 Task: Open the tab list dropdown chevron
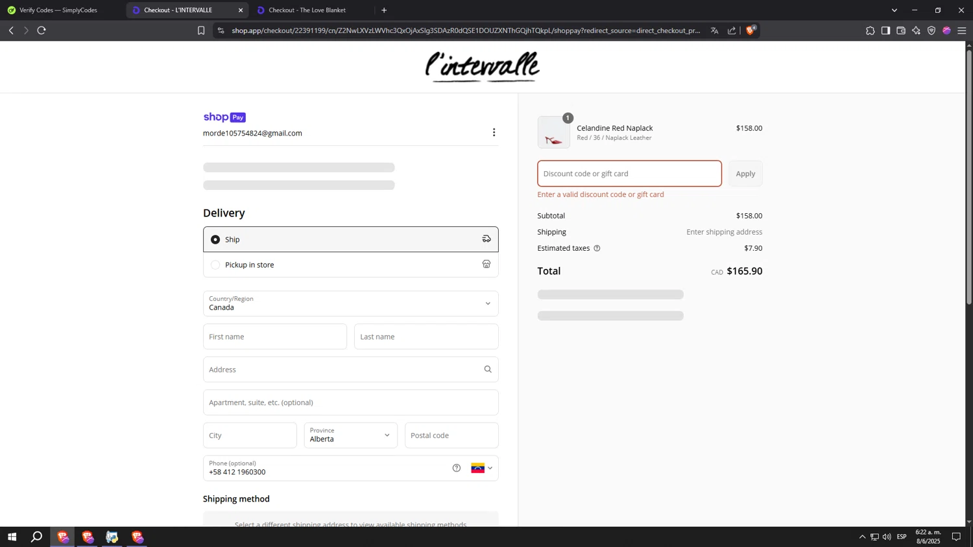click(x=894, y=10)
